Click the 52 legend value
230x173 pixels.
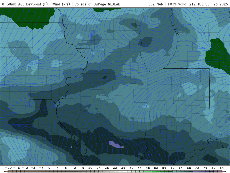tap(156, 168)
